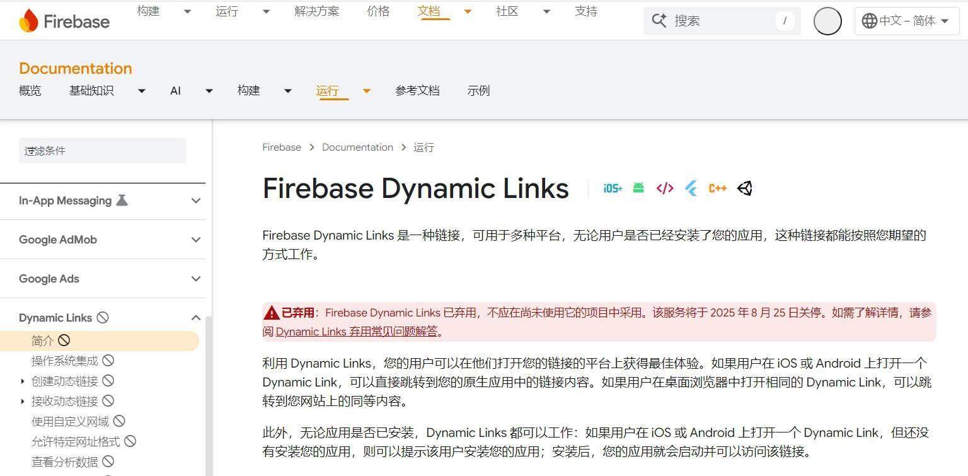Click the user avatar circle
Viewport: 968px width, 476px height.
point(827,20)
